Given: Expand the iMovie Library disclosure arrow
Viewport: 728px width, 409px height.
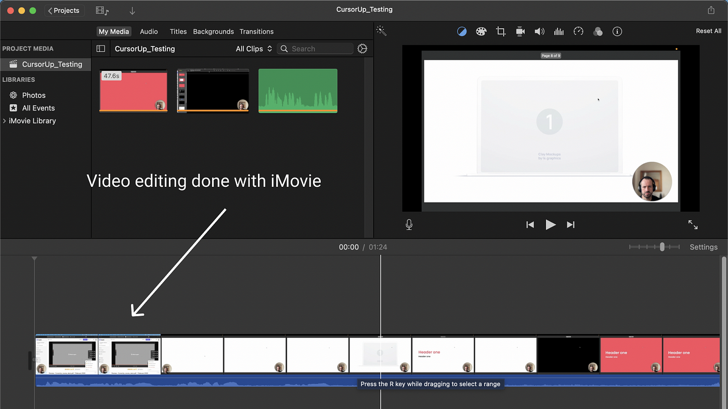Looking at the screenshot, I should [x=5, y=121].
